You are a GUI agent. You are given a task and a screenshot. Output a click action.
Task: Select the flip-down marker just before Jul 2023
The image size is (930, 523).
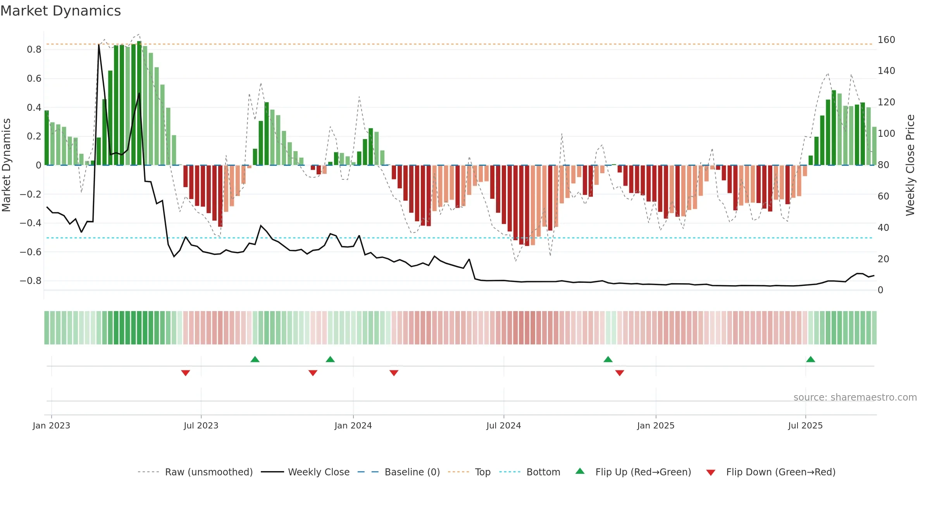coord(186,373)
